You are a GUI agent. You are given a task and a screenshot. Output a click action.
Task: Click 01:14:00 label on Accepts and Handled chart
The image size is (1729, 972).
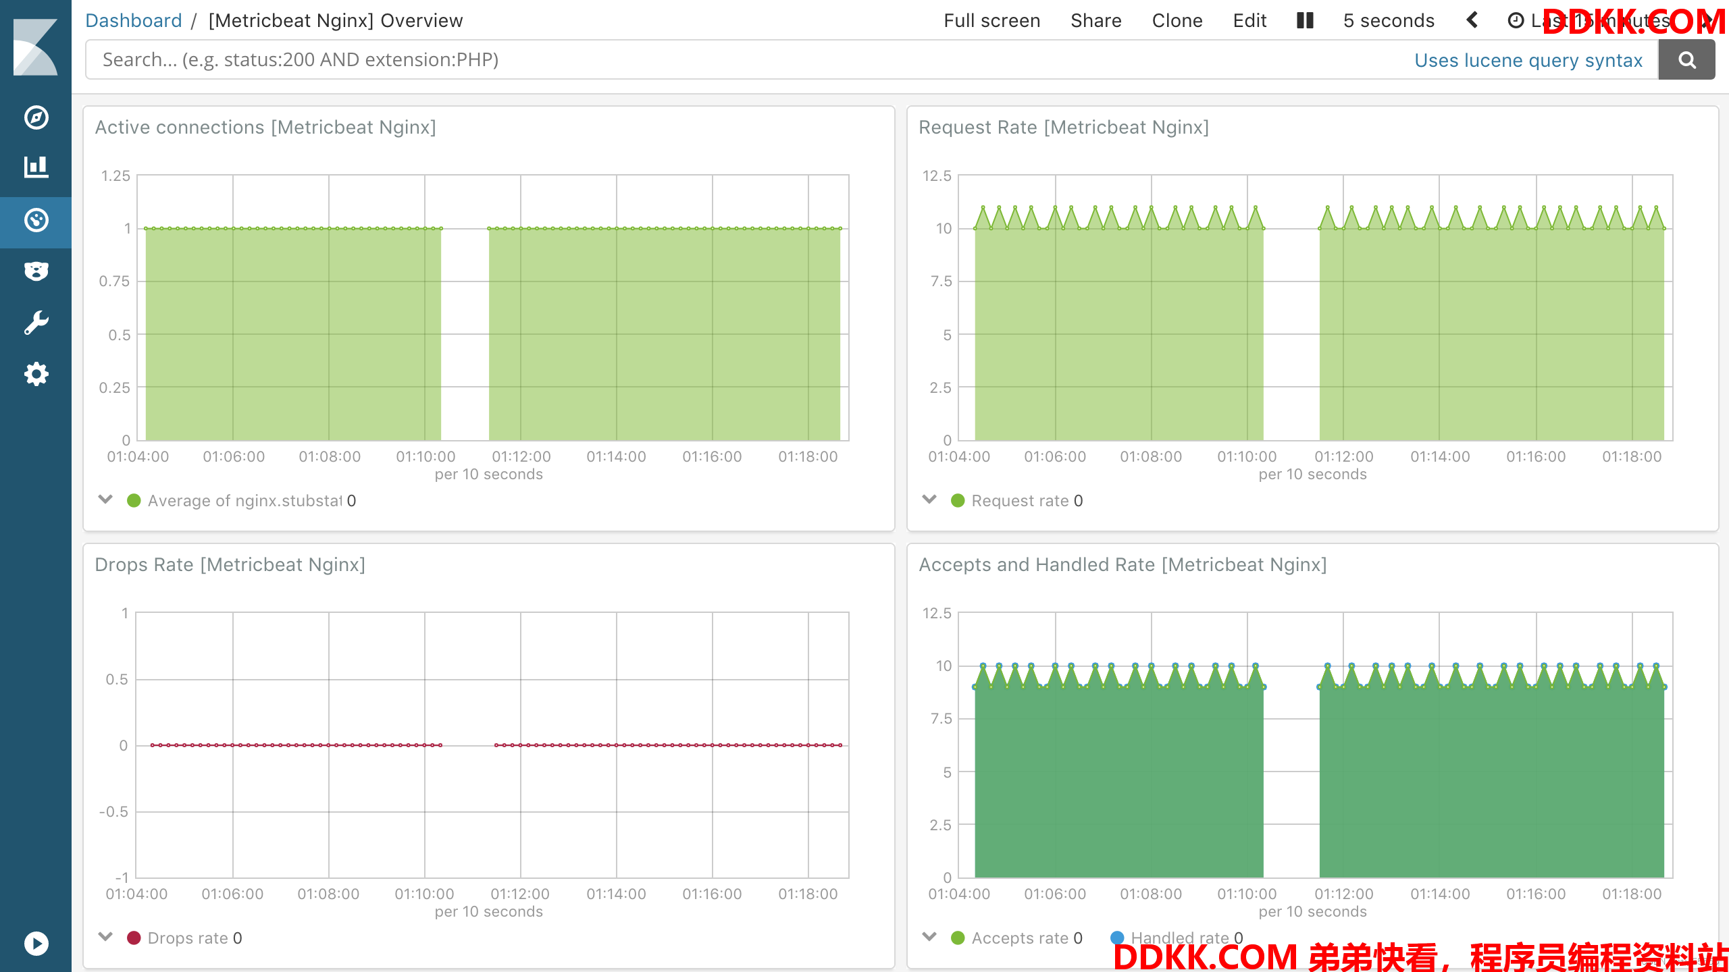tap(1440, 894)
